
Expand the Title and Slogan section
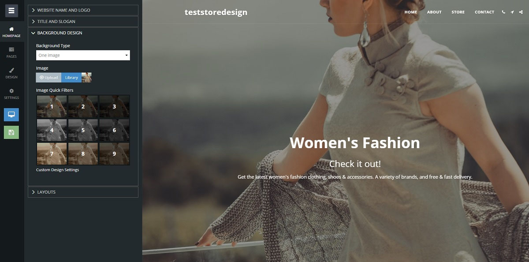click(83, 22)
